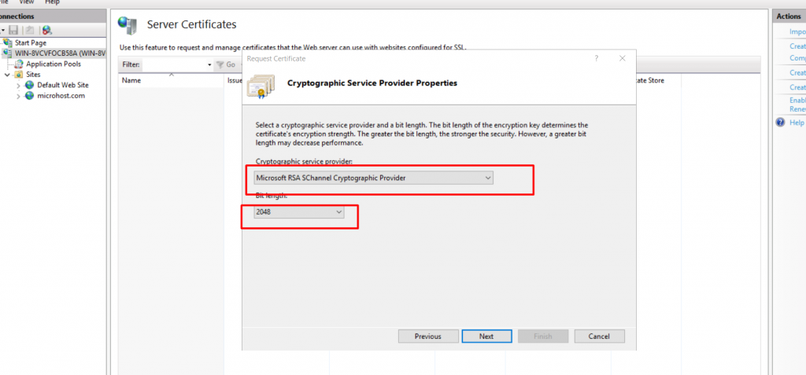Viewport: 806px width, 375px height.
Task: Click the Filter input field
Action: [177, 64]
